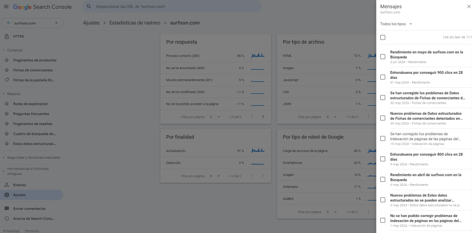Screen dimensions: 472x233
Task: Open Preguntas frecuentes in the sidebar
Action: pos(31,114)
